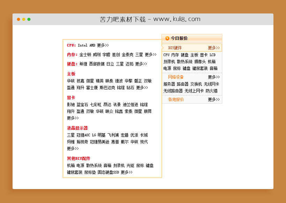This screenshot has width=286, height=203.
Task: Click the yellow window minimize dot
Action: coord(24,20)
